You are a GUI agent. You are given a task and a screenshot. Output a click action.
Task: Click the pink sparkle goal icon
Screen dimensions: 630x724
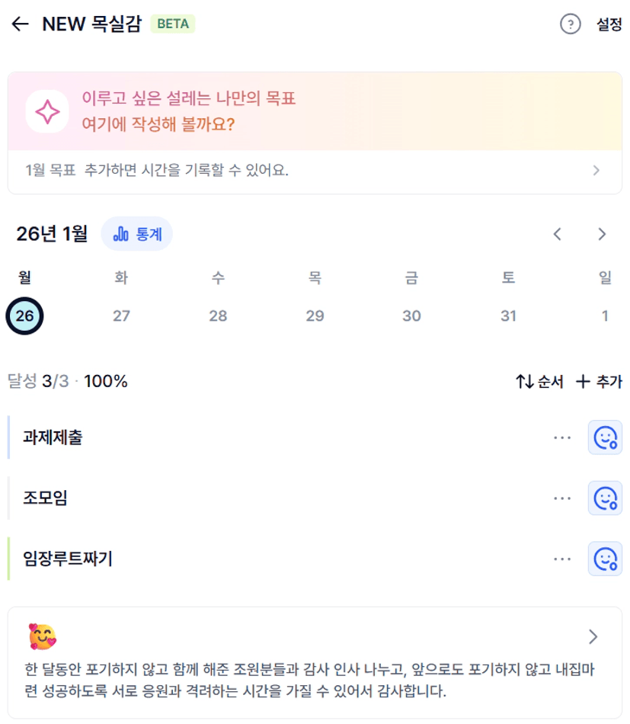47,111
